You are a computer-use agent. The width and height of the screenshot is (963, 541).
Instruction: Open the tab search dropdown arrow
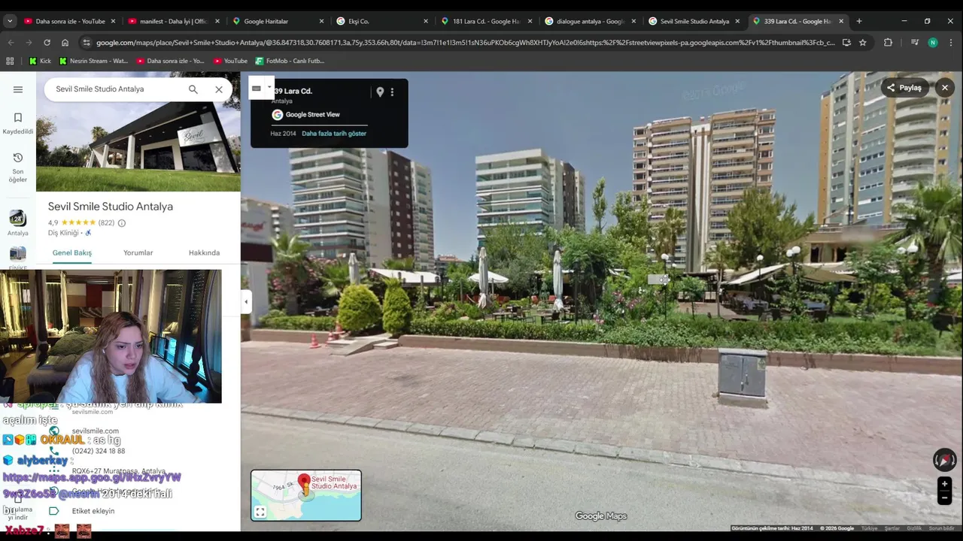(x=10, y=21)
